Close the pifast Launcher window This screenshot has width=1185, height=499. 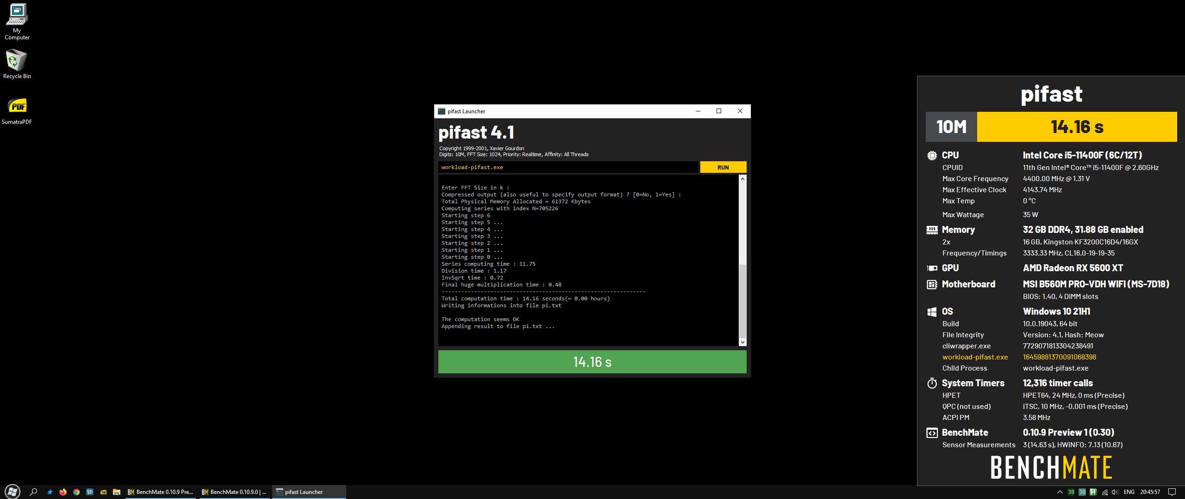click(740, 111)
